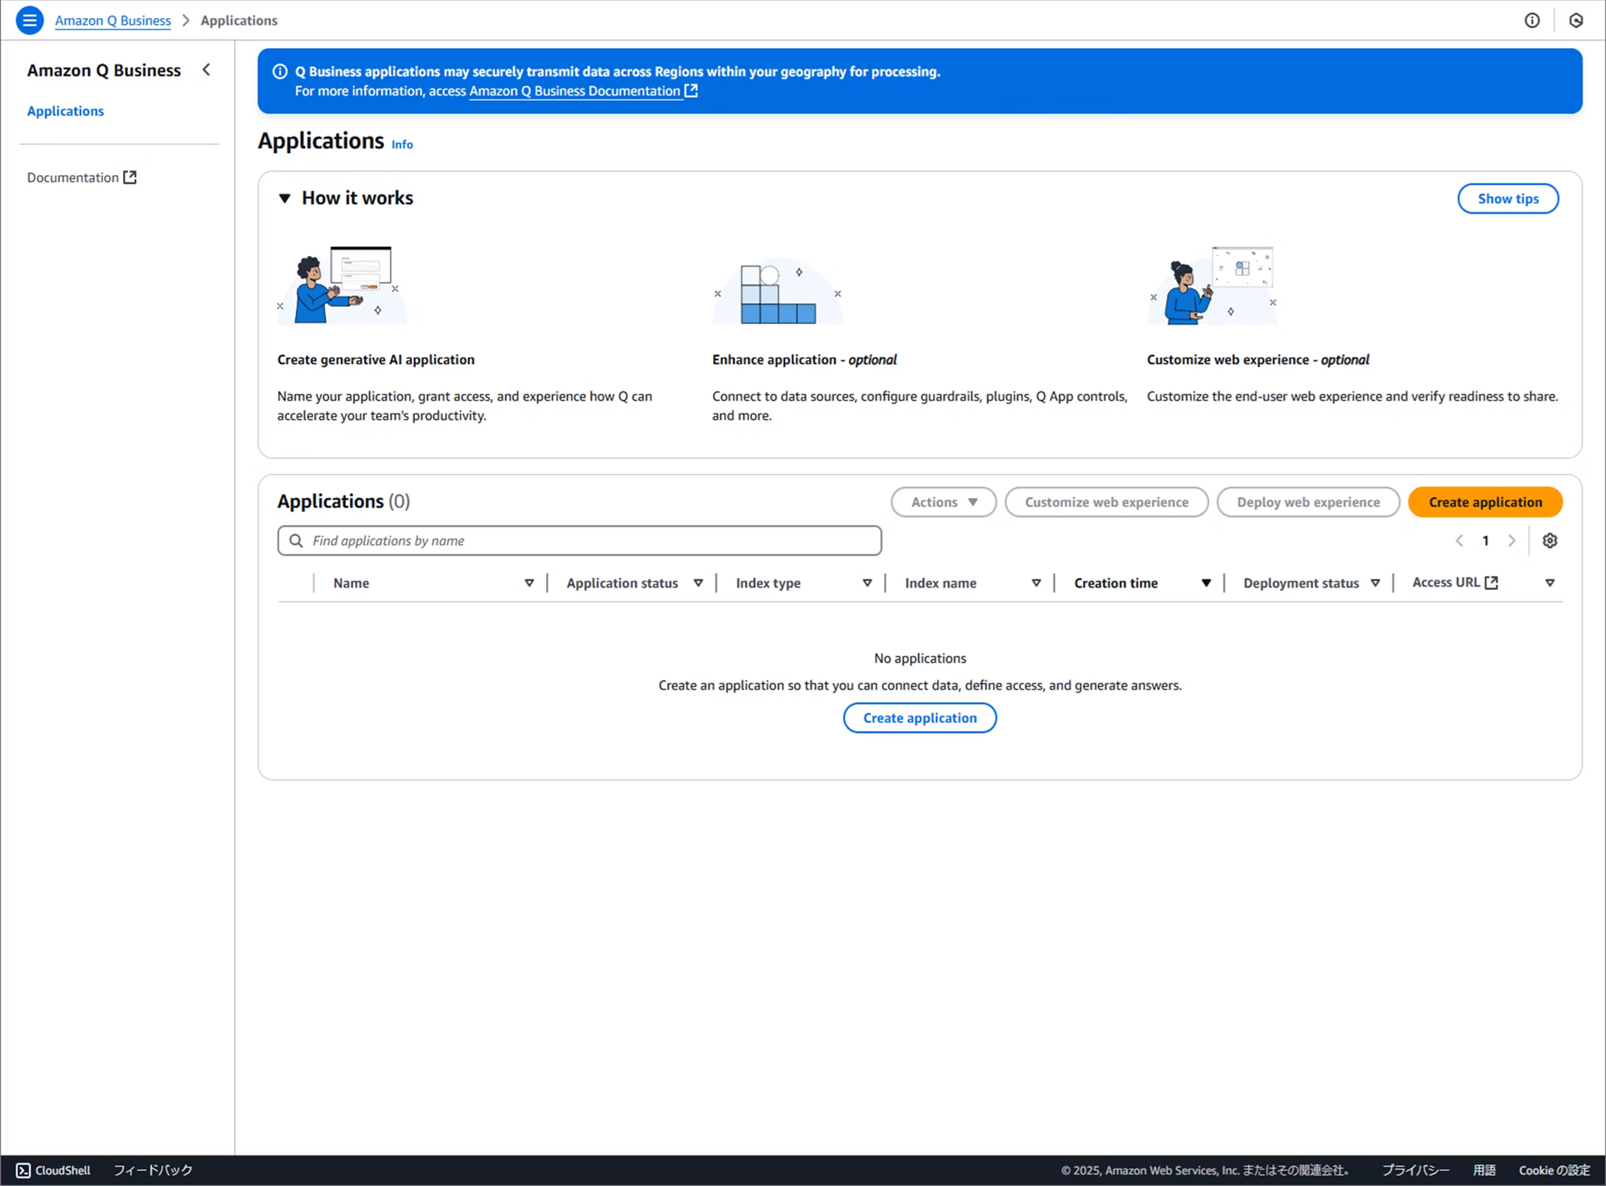Select Applications in the sidebar
The image size is (1606, 1186).
click(x=65, y=111)
